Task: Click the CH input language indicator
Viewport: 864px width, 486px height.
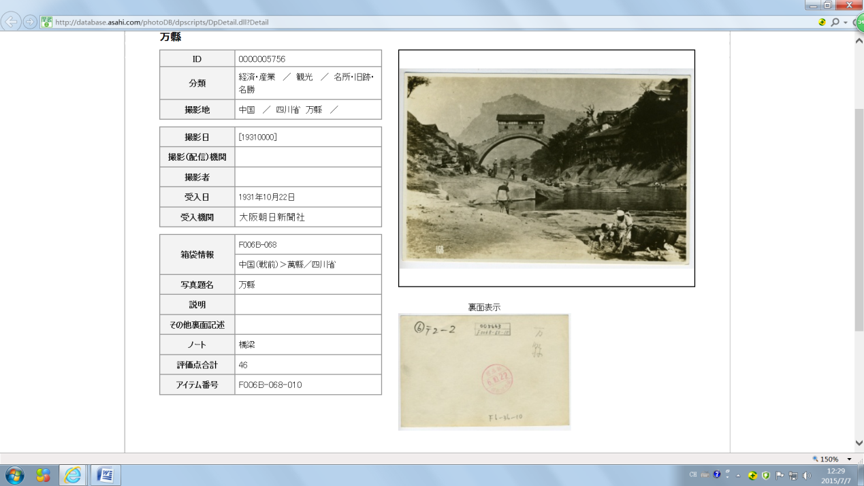Action: [x=693, y=475]
